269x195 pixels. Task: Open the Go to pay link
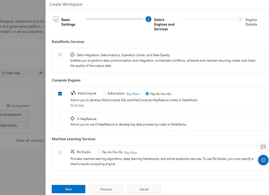pos(77,105)
